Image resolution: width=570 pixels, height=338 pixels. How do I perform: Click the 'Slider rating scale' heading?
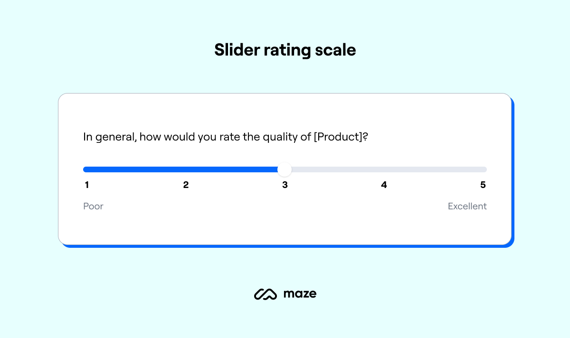click(285, 50)
